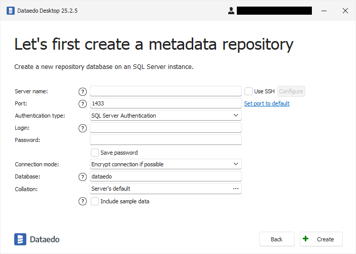Click the Server name help icon
The image size is (356, 254).
click(83, 92)
